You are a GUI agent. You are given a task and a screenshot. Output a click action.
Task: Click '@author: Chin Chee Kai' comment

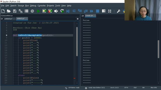[27, 28]
